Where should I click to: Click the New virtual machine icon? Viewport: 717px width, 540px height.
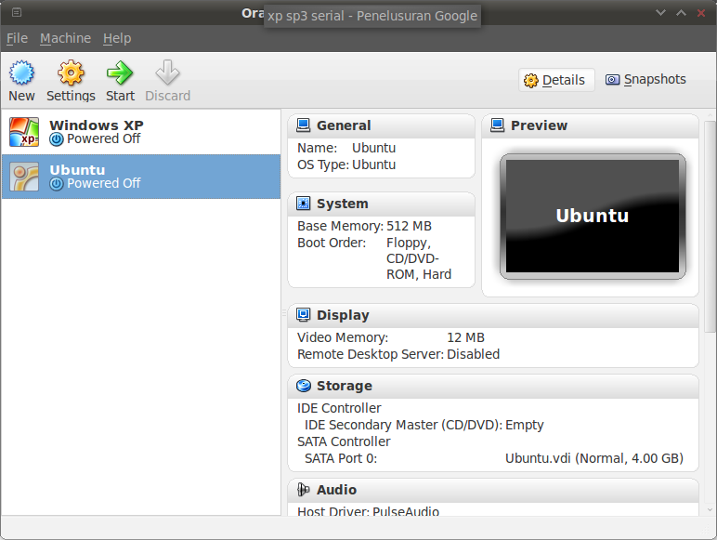coord(21,72)
